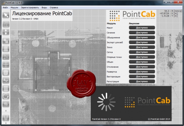This screenshot has height=126, width=184.
Task: Maximize the PointCab window
Action: pos(171,2)
